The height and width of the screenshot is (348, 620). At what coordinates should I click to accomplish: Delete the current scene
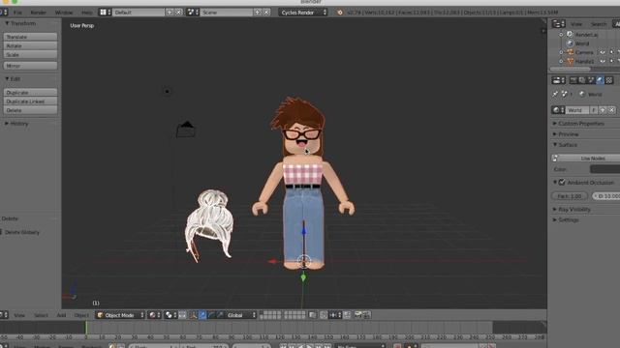tap(266, 13)
